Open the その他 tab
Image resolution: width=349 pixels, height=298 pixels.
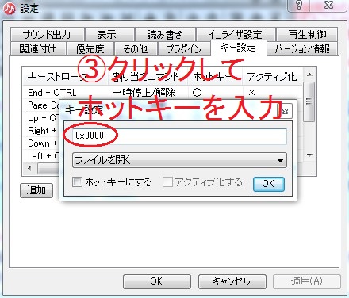point(136,49)
